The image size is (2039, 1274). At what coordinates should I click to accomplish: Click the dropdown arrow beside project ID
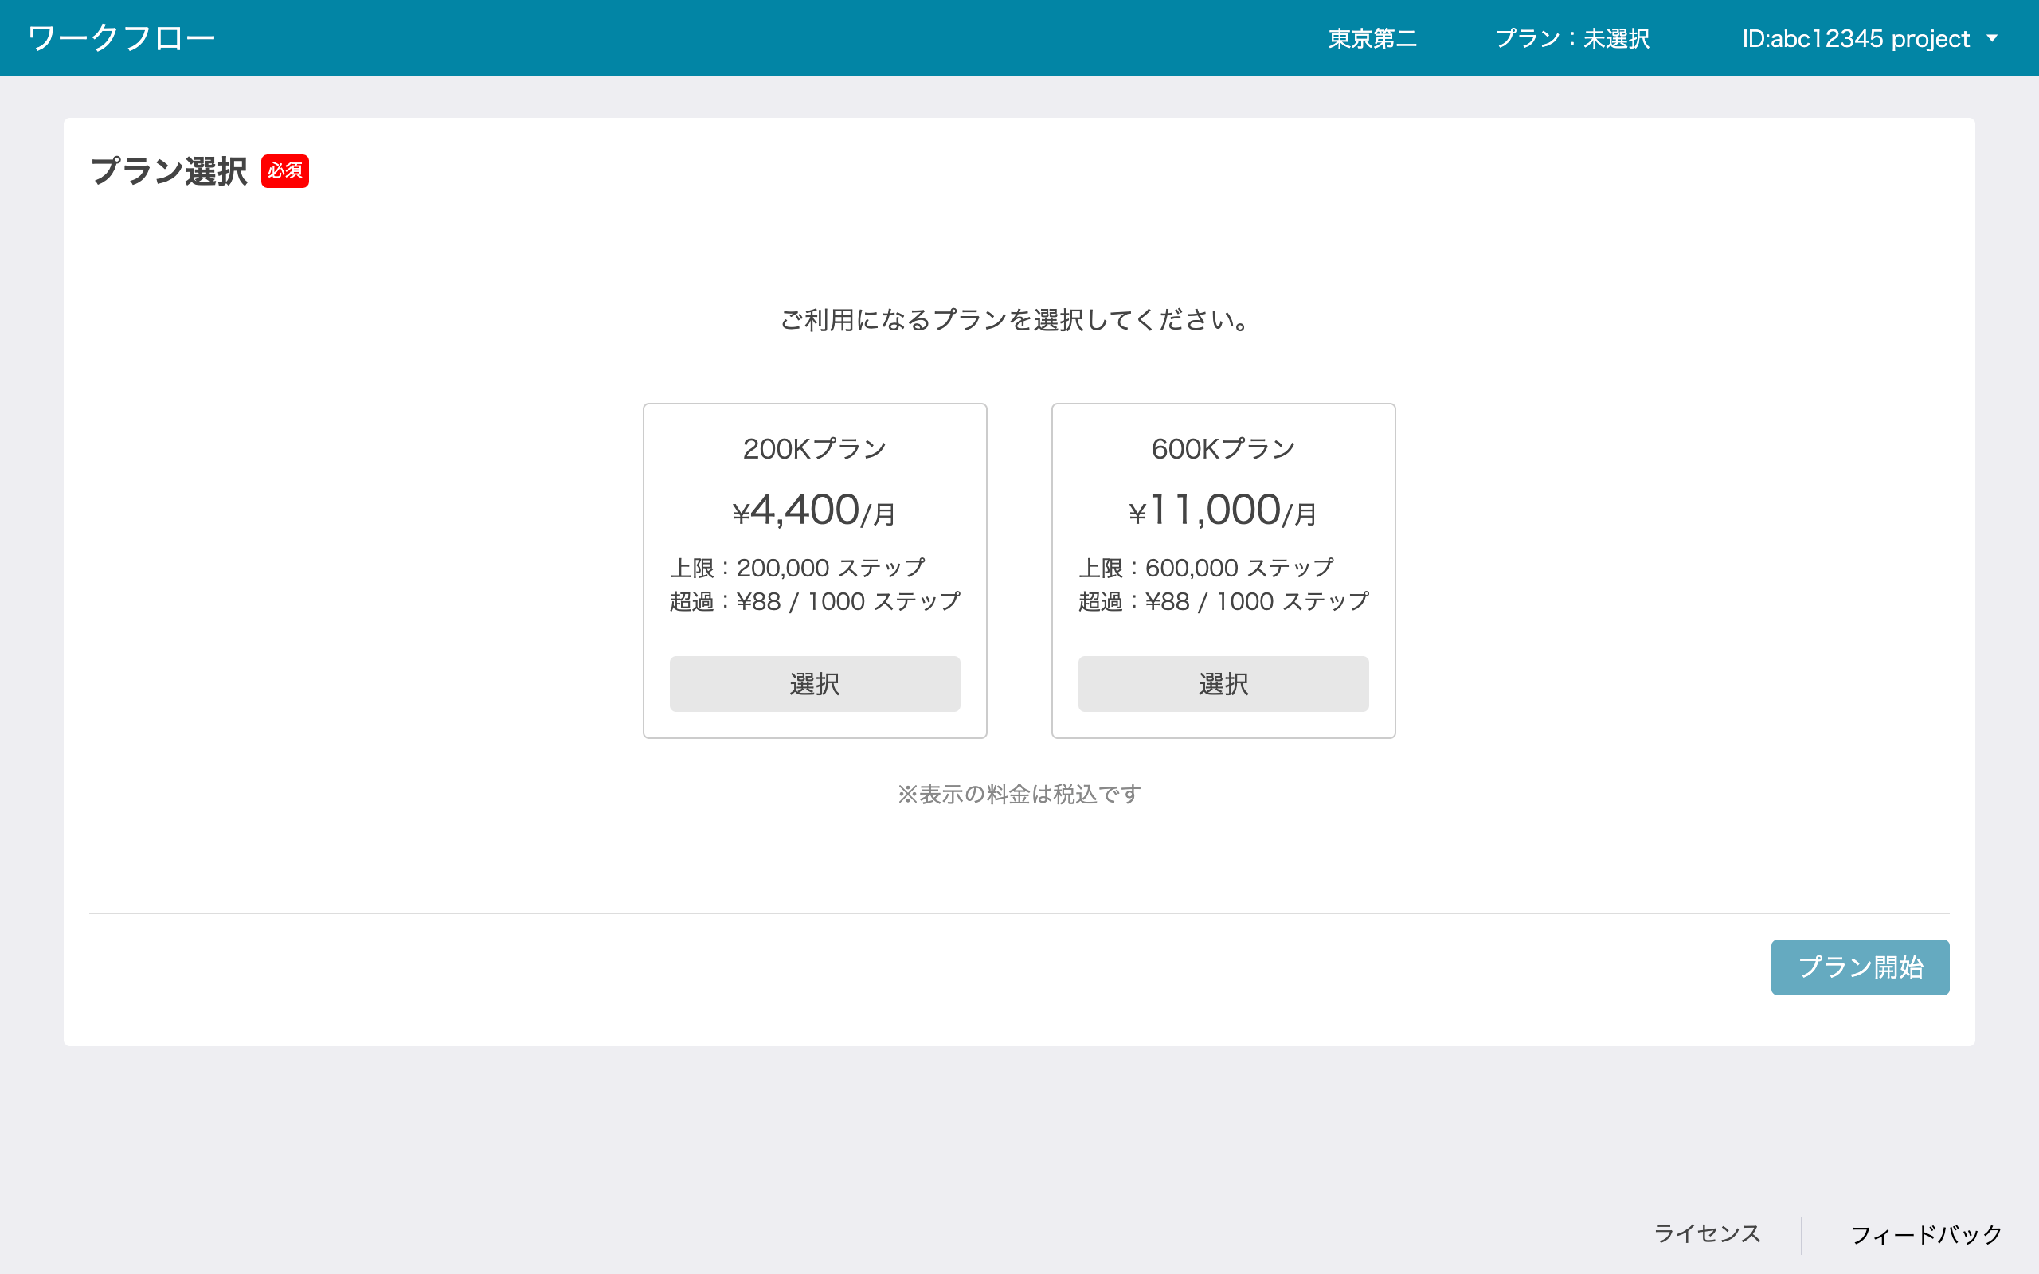click(x=1992, y=39)
